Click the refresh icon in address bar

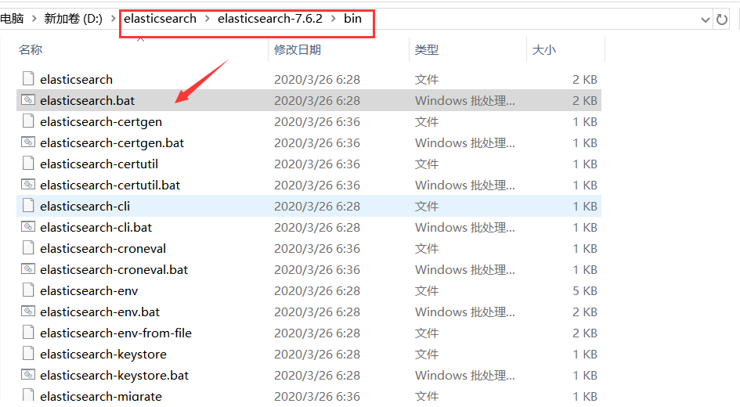[721, 20]
